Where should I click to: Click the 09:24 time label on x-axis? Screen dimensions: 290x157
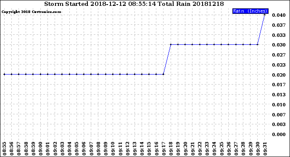click(x=214, y=149)
